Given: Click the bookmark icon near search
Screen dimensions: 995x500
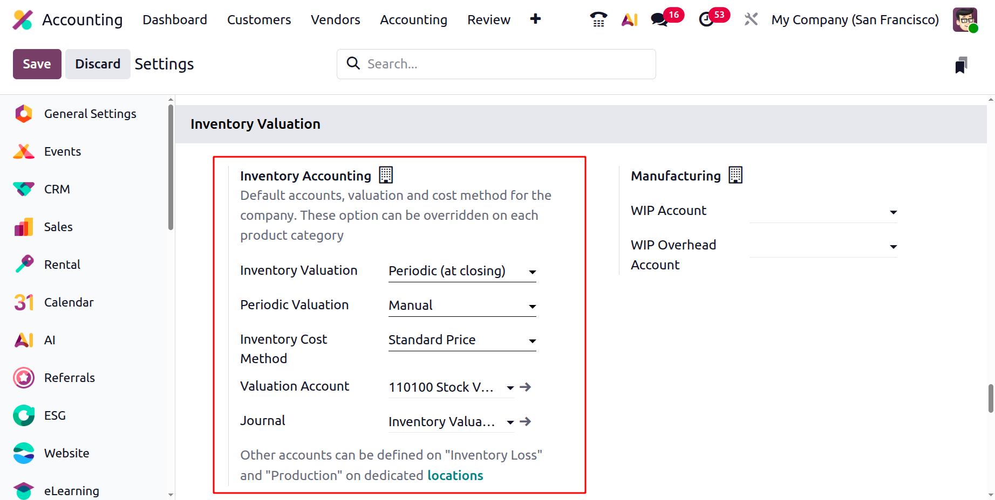Looking at the screenshot, I should coord(961,65).
